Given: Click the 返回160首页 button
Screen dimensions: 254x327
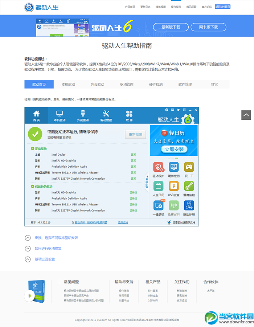Looking at the screenshot, I should click(222, 7).
